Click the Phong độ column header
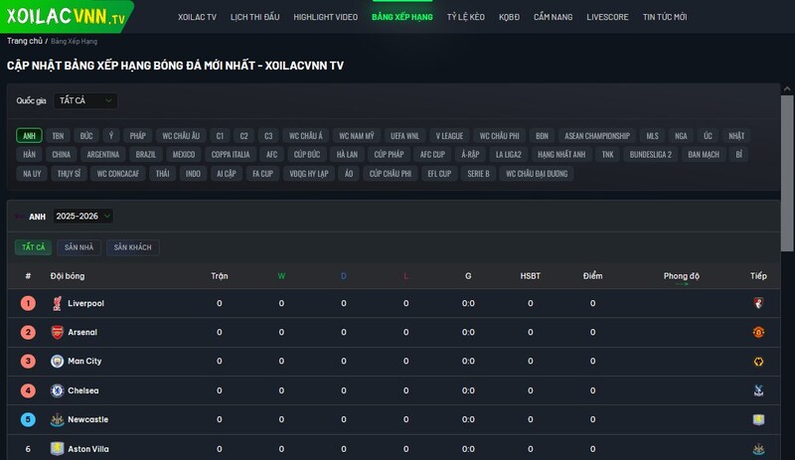Screen dimensions: 795x460 point(682,276)
